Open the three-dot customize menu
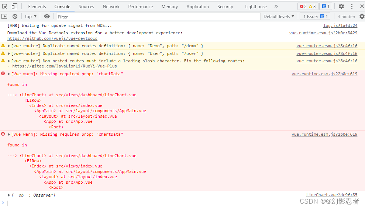This screenshot has height=208, width=365. click(352, 6)
